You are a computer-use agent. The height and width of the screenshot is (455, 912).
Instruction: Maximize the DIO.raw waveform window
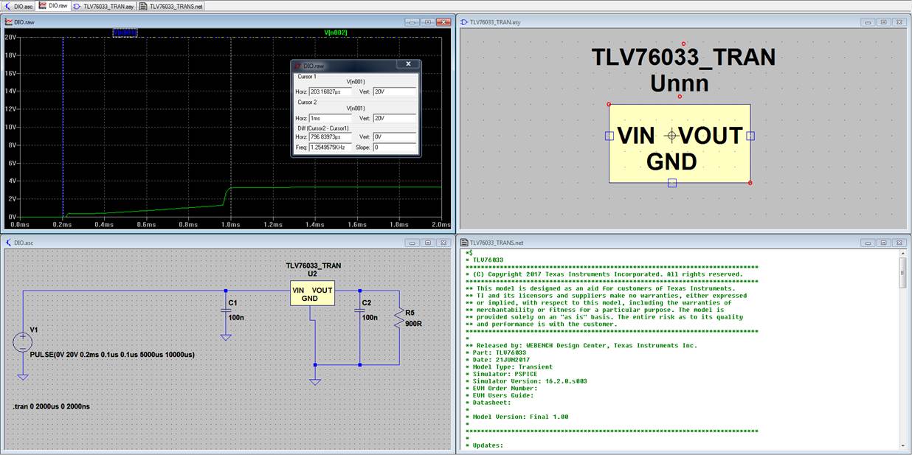(x=427, y=22)
